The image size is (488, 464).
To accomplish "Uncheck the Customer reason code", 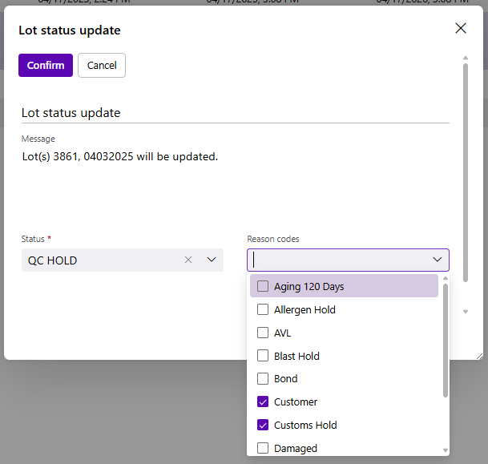I will 263,402.
